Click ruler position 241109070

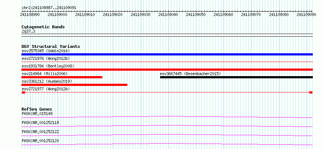coord(251,15)
